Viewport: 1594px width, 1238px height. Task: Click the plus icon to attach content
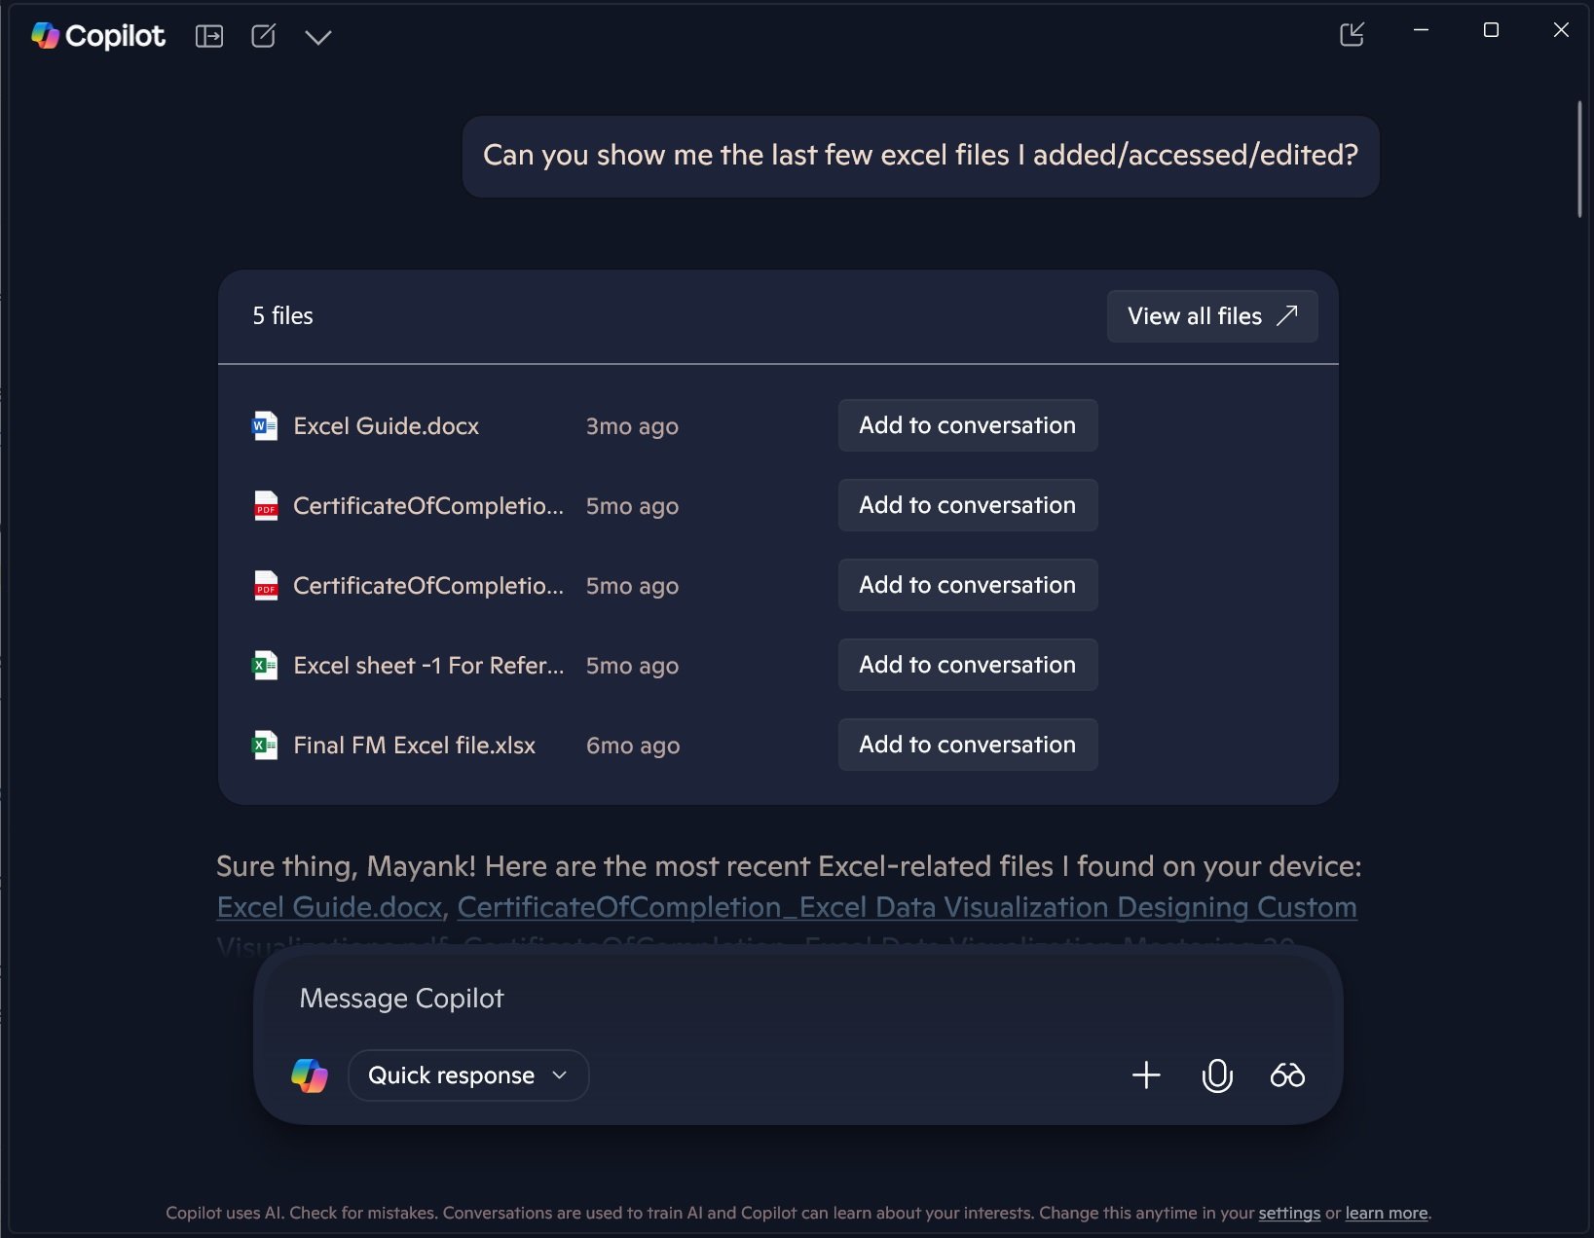click(x=1146, y=1075)
